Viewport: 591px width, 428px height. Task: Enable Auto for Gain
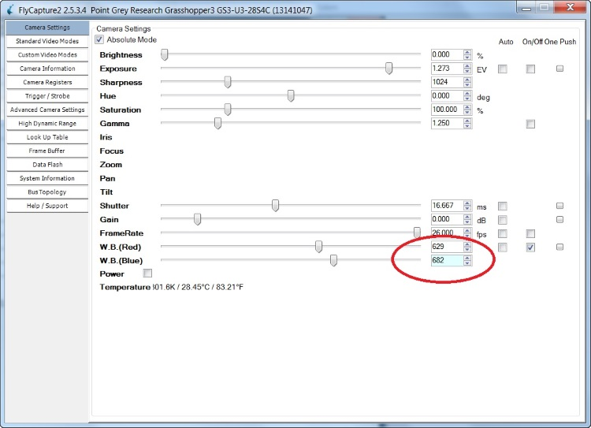pos(503,220)
